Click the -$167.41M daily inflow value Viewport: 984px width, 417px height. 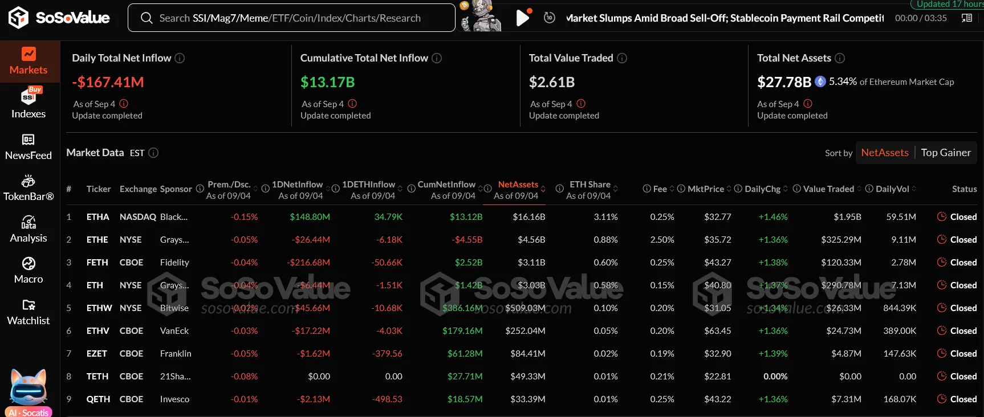(x=108, y=82)
